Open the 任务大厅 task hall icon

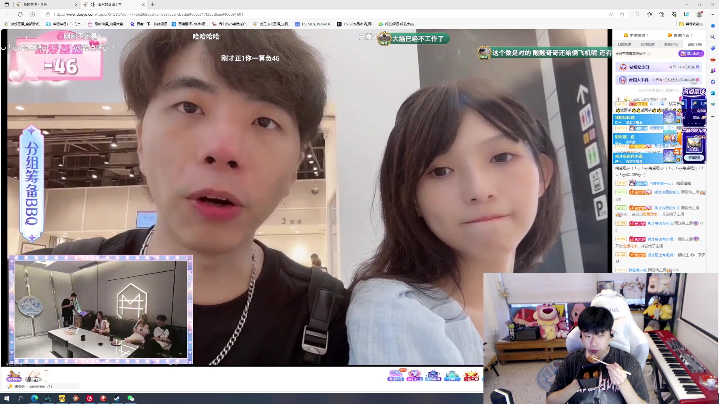pos(14,376)
